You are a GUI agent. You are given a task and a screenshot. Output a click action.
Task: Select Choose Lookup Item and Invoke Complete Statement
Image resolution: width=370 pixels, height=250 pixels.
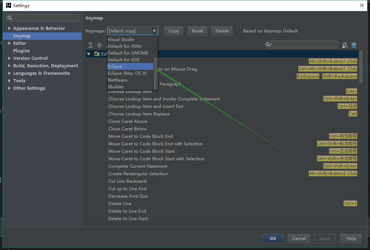coord(164,99)
